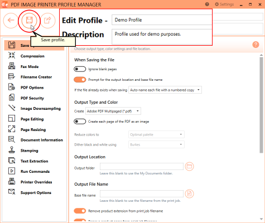265x223 pixels.
Task: Open PDF Security section
Action: tap(32, 98)
